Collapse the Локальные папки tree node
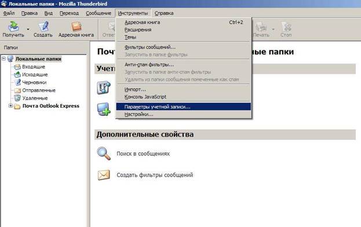The height and width of the screenshot is (227, 361). point(3,59)
